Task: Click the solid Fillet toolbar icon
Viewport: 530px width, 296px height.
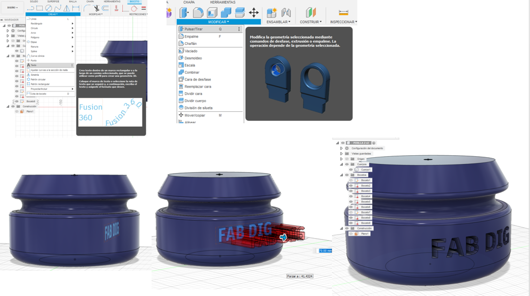Action: pyautogui.click(x=198, y=13)
